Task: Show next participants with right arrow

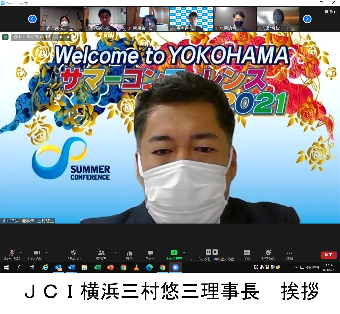Action: pos(307,19)
